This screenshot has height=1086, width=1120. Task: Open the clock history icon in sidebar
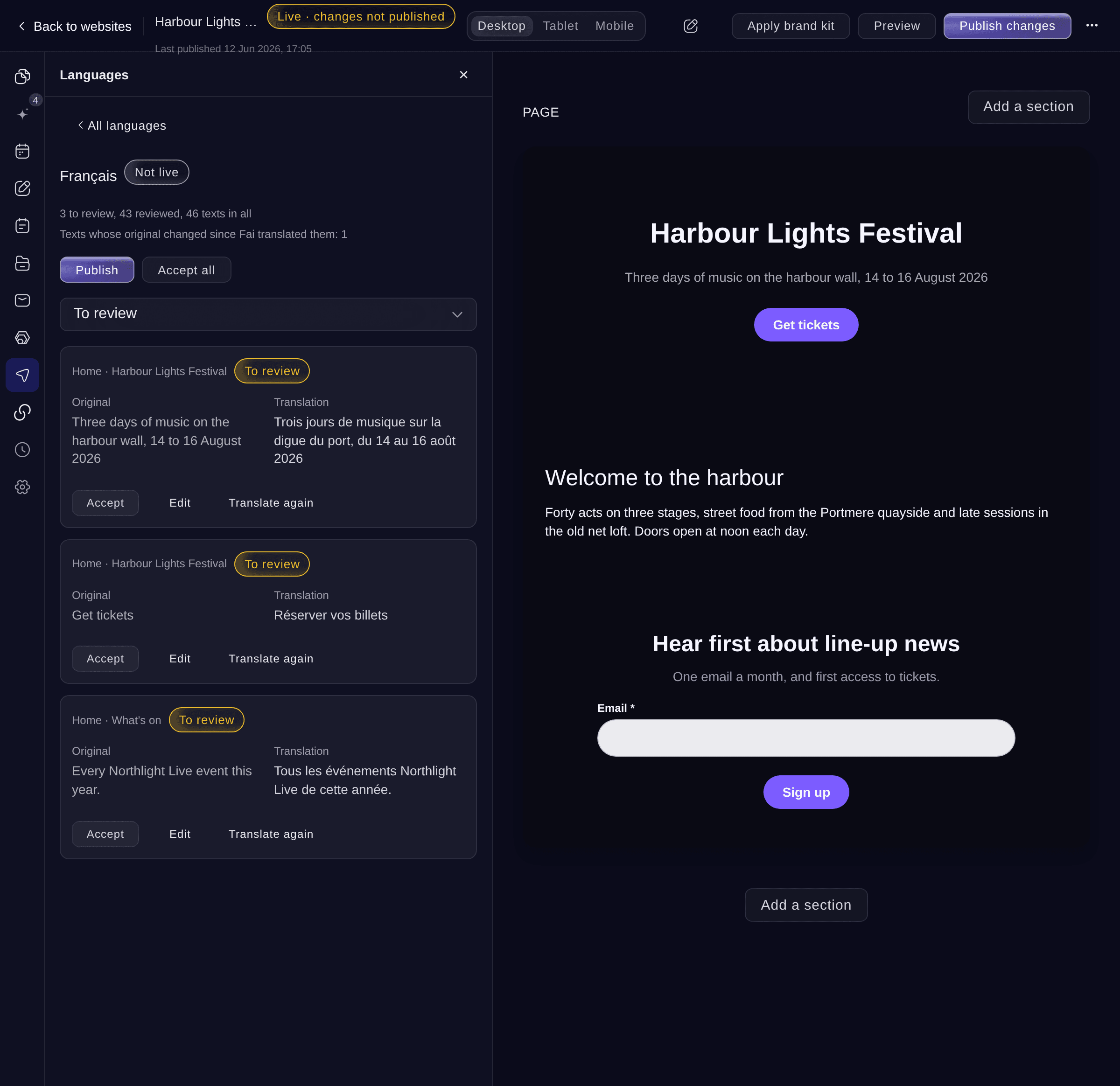(x=22, y=450)
